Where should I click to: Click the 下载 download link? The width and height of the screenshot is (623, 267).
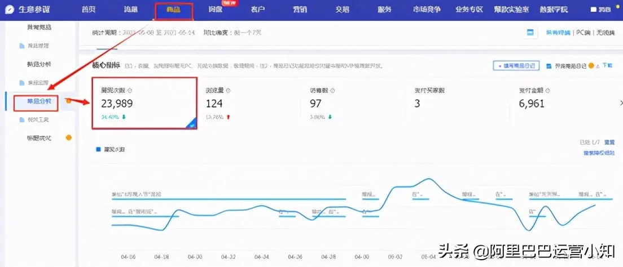[x=607, y=65]
